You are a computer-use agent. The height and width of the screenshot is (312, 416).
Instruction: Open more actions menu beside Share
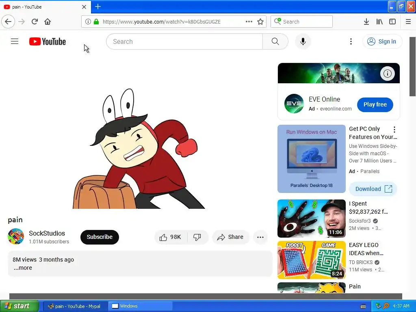coord(260,237)
